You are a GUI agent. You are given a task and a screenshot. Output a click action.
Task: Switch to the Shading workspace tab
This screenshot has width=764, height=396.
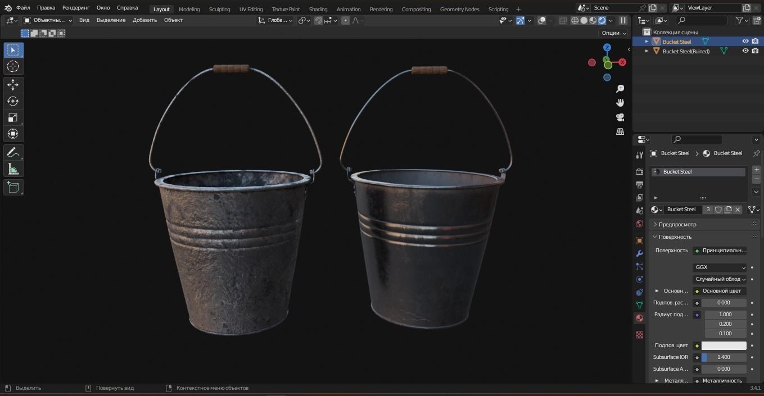[x=318, y=9]
